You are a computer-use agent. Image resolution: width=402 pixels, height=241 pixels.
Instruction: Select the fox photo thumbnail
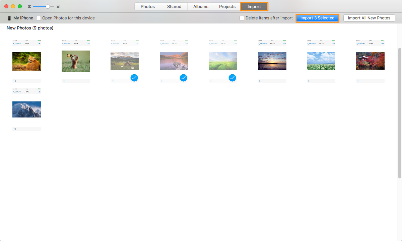click(27, 61)
